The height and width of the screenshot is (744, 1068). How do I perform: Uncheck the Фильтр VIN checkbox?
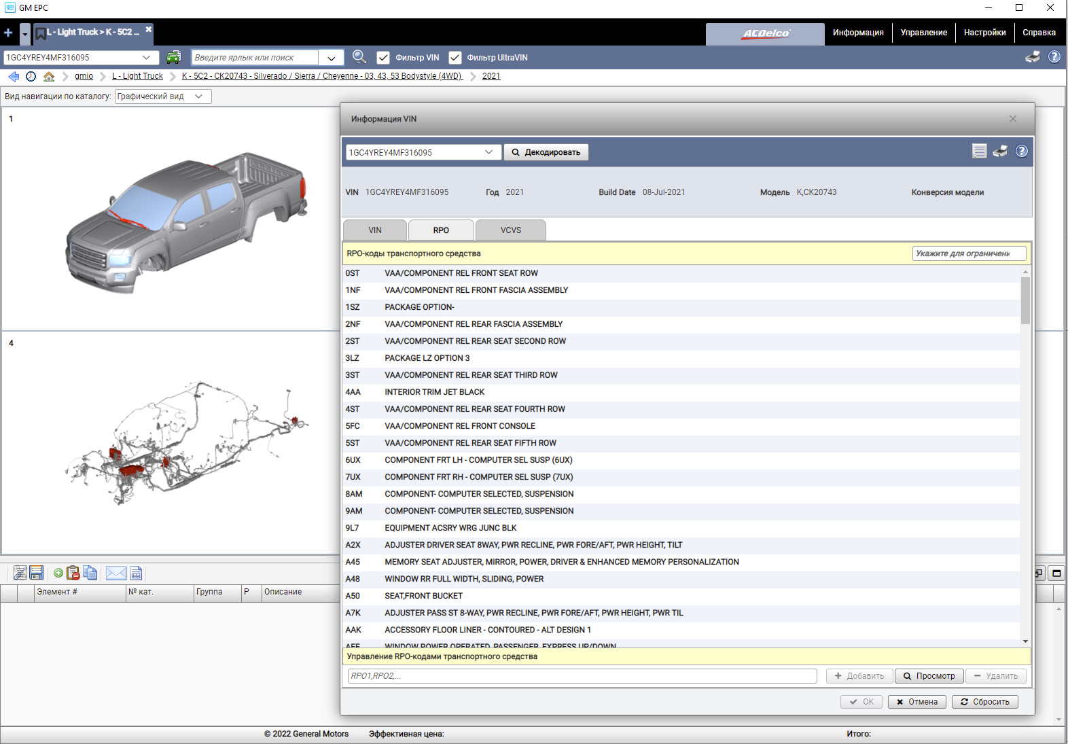[x=383, y=58]
